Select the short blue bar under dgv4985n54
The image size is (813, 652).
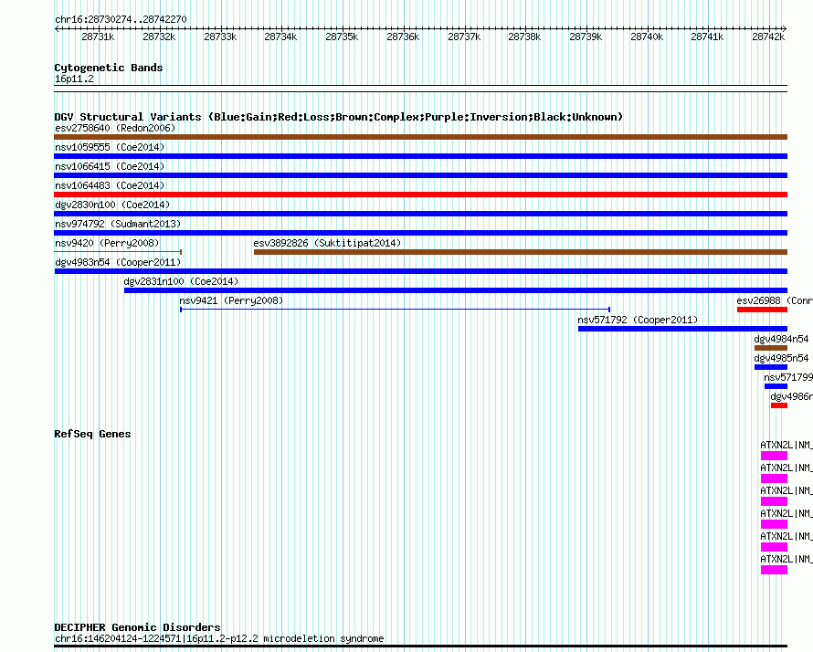point(771,367)
